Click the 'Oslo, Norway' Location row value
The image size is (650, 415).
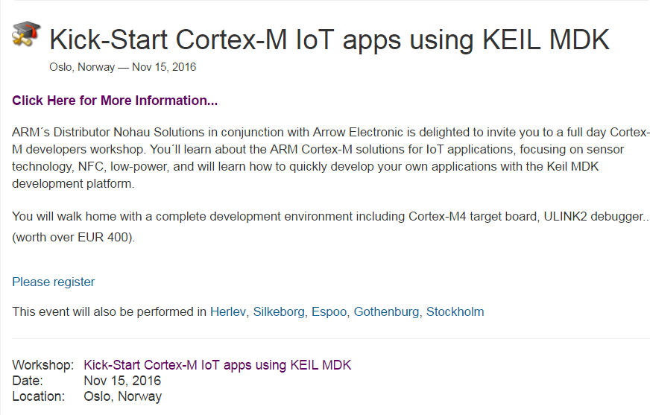coord(123,396)
